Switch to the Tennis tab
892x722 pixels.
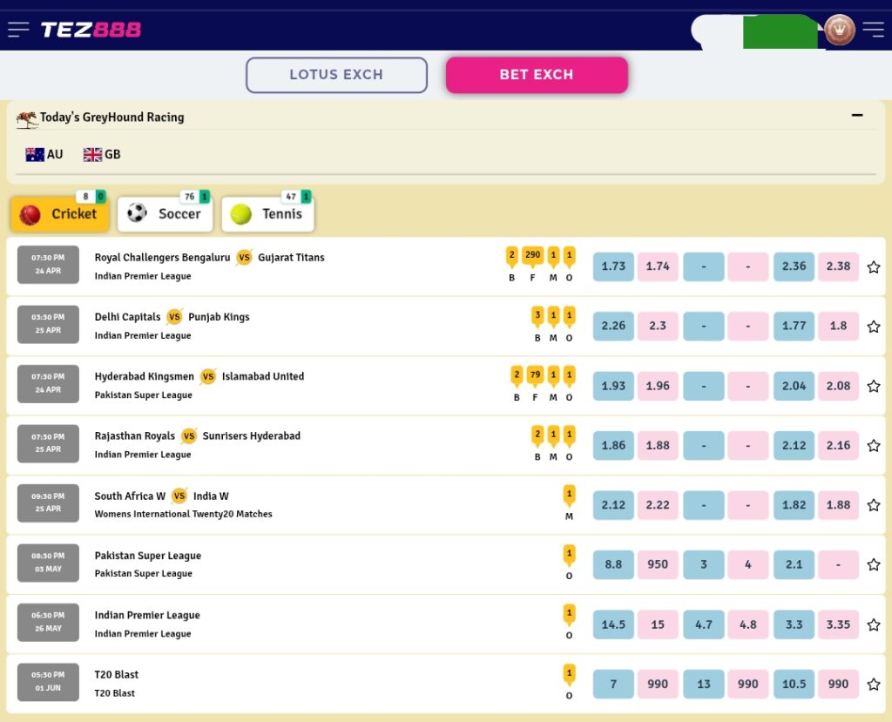pos(267,214)
